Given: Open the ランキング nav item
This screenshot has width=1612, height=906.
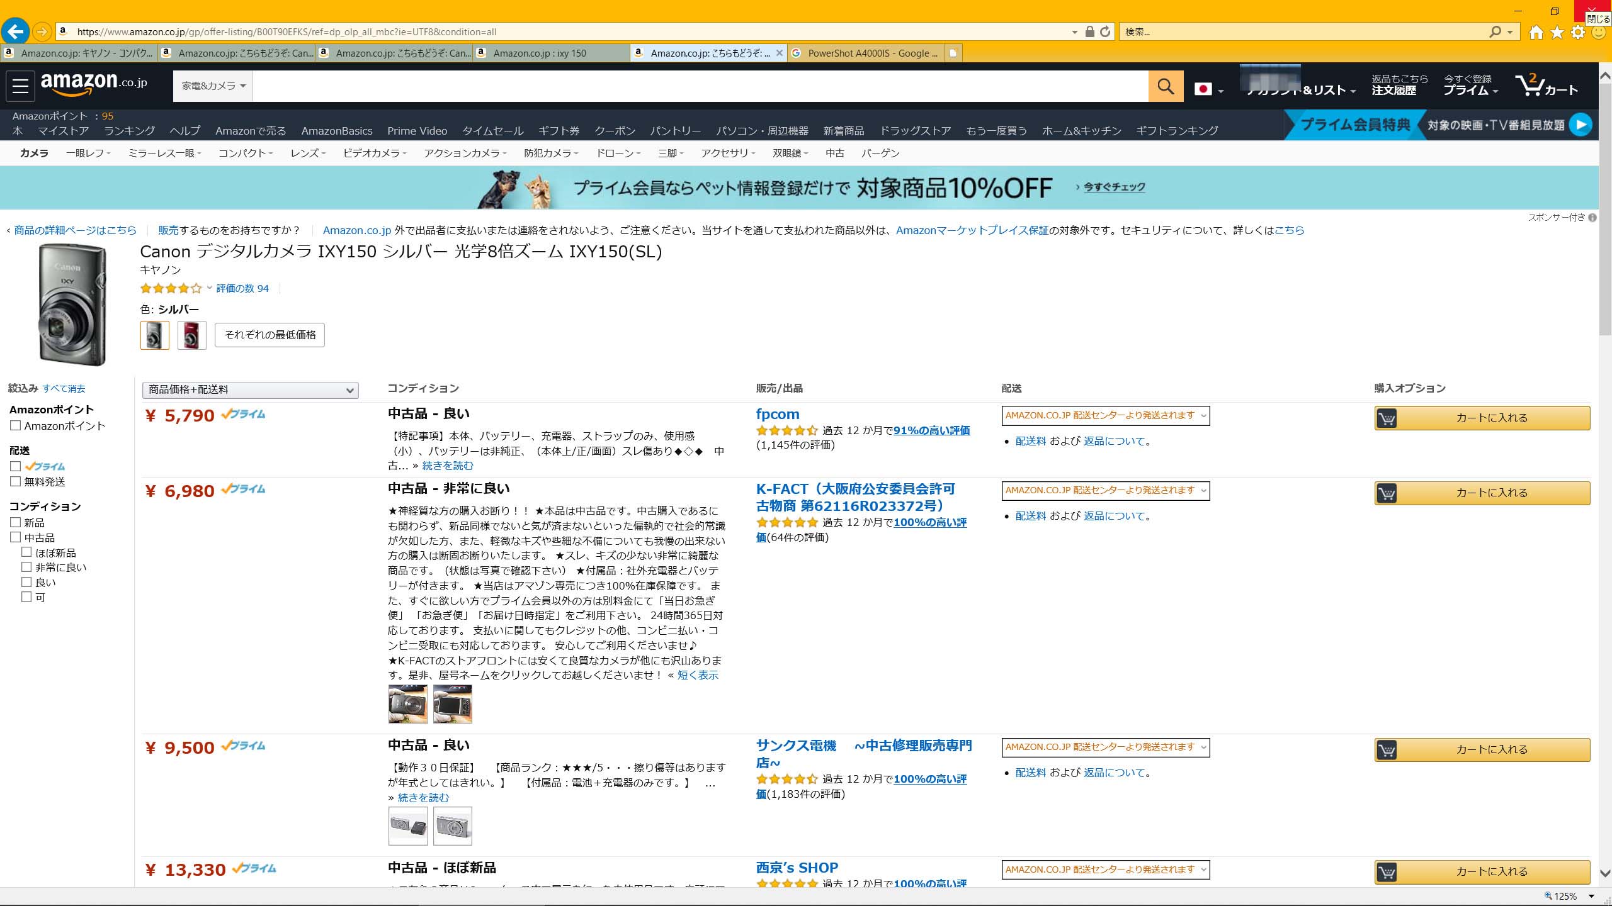Looking at the screenshot, I should tap(129, 131).
